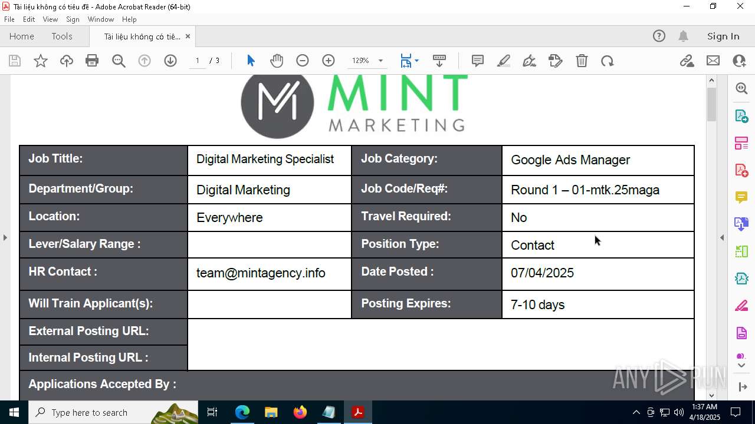This screenshot has width=755, height=424.
Task: Open Windows Start menu
Action: click(x=14, y=412)
